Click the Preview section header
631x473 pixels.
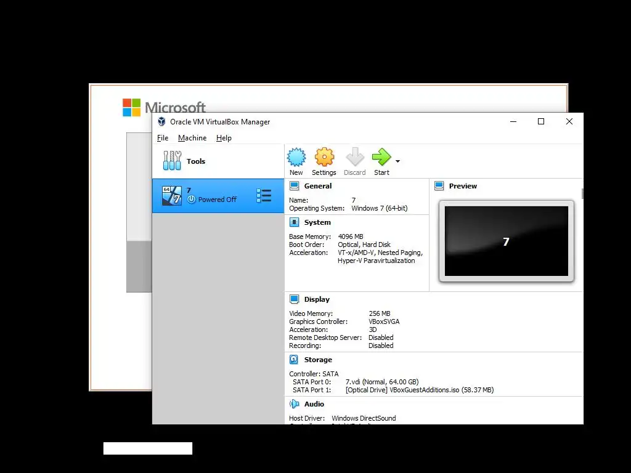pyautogui.click(x=463, y=186)
